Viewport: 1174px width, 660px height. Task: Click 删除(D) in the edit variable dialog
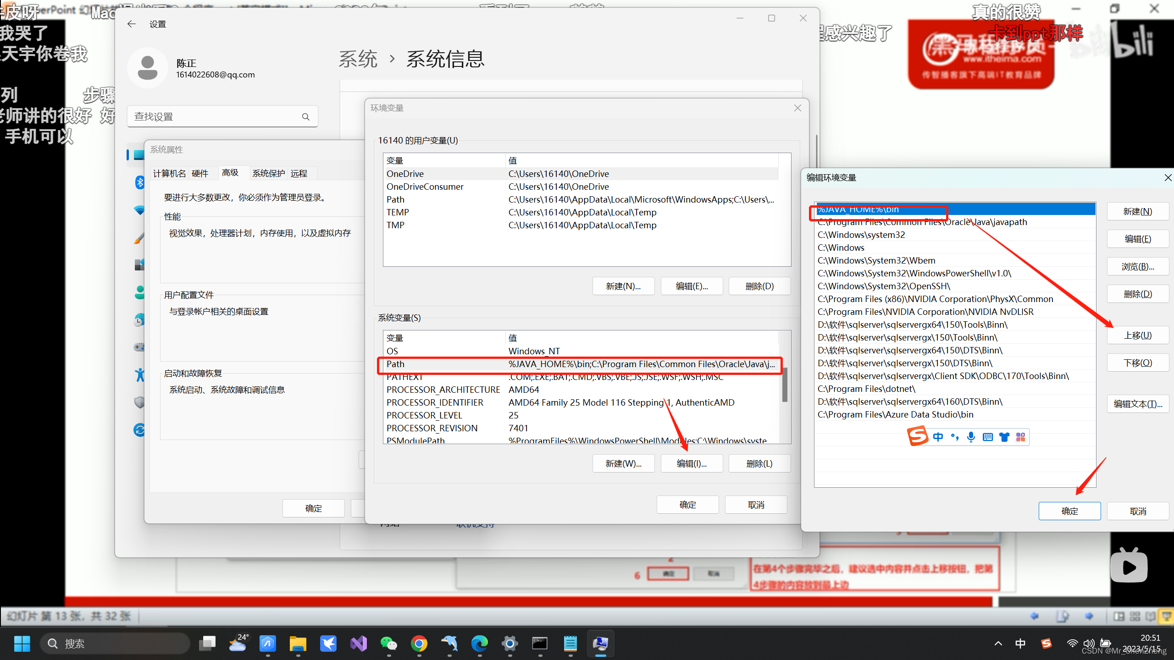1138,294
